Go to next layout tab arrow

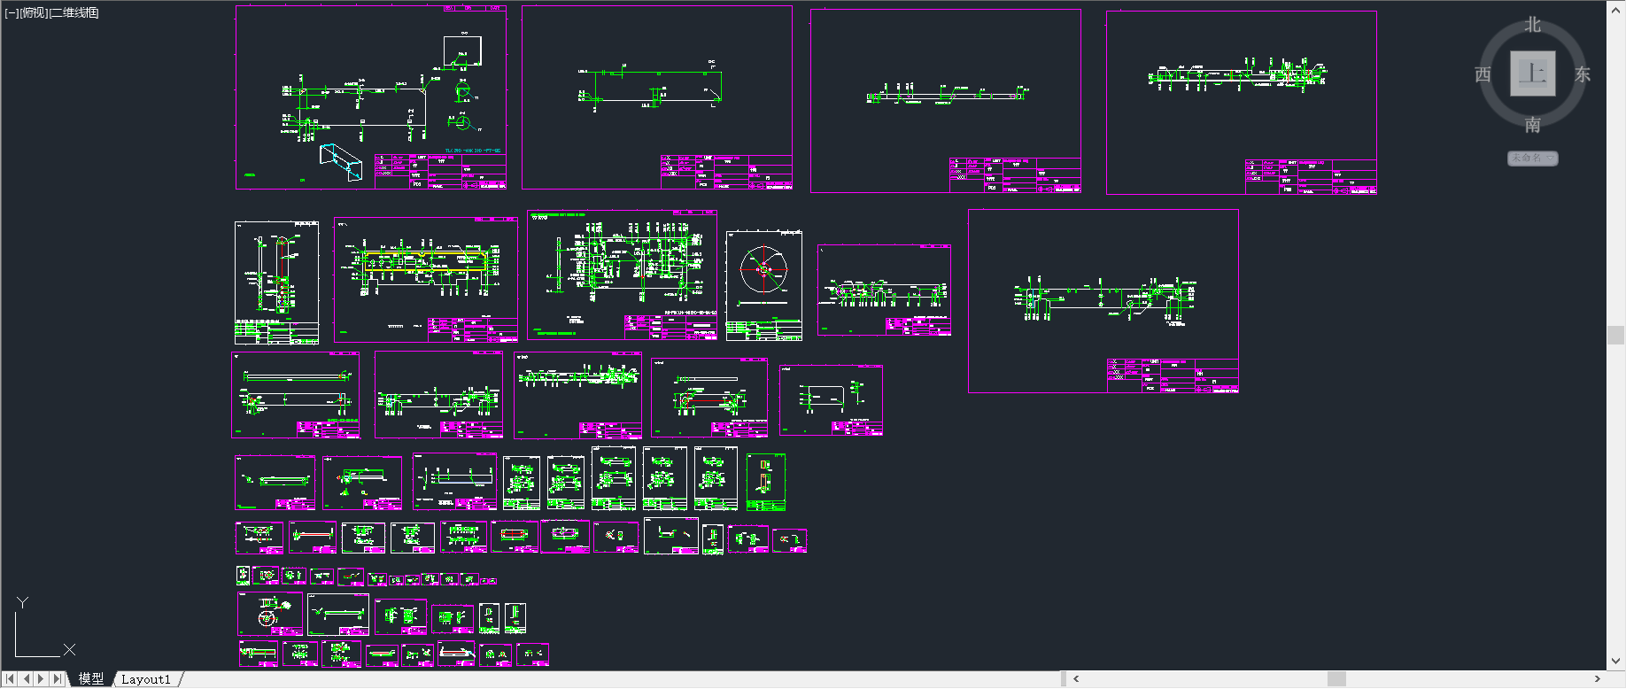[x=42, y=679]
